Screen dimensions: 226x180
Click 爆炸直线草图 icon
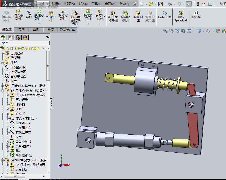pyautogui.click(x=150, y=16)
